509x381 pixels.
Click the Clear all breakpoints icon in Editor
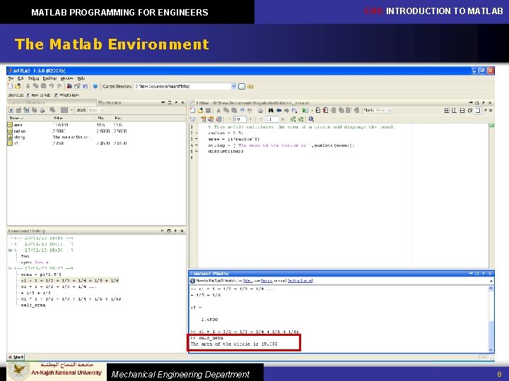coord(325,111)
